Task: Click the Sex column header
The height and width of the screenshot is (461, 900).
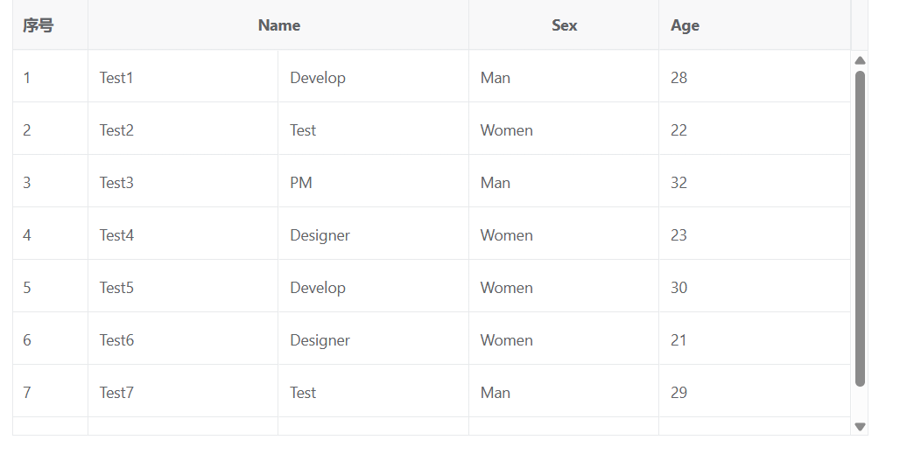Action: [564, 25]
